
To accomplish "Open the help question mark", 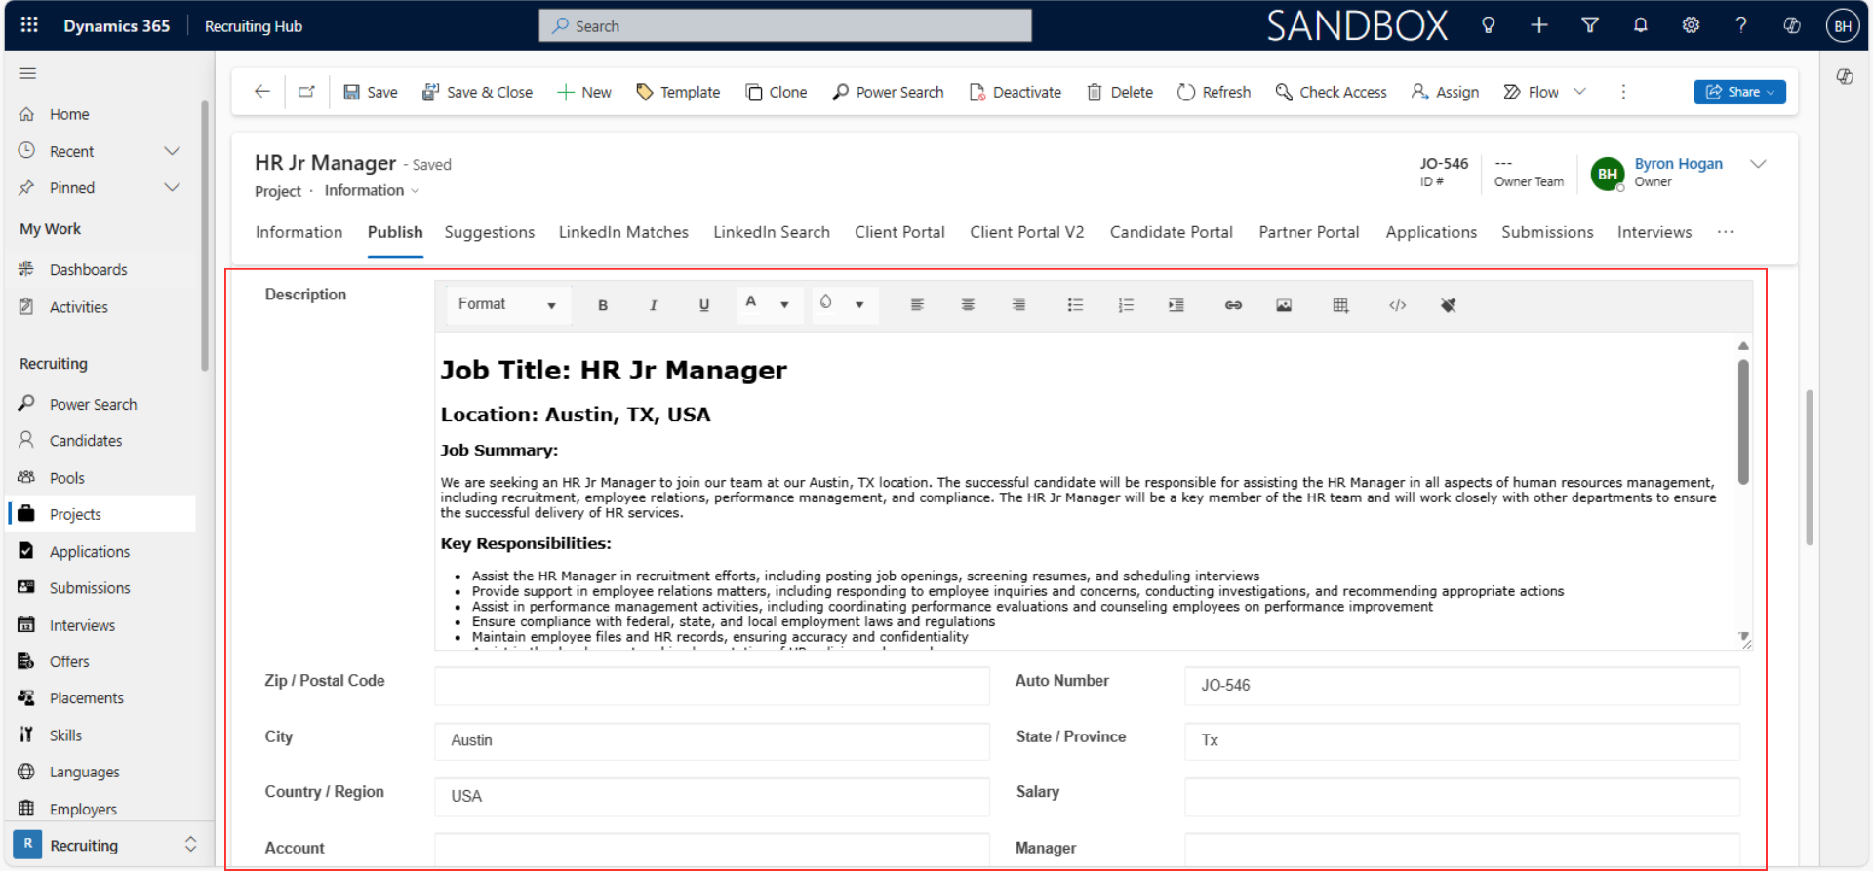I will [1741, 25].
